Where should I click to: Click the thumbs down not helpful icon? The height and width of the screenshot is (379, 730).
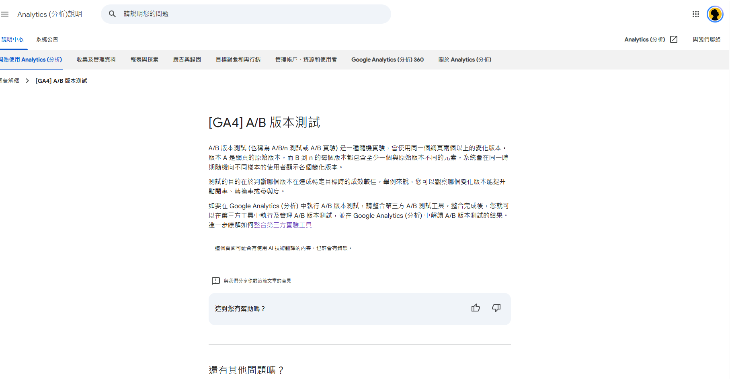[496, 308]
